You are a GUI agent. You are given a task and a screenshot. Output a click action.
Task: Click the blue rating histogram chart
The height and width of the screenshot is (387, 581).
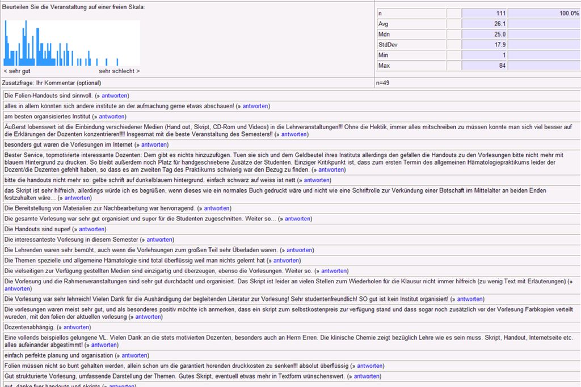(71, 43)
